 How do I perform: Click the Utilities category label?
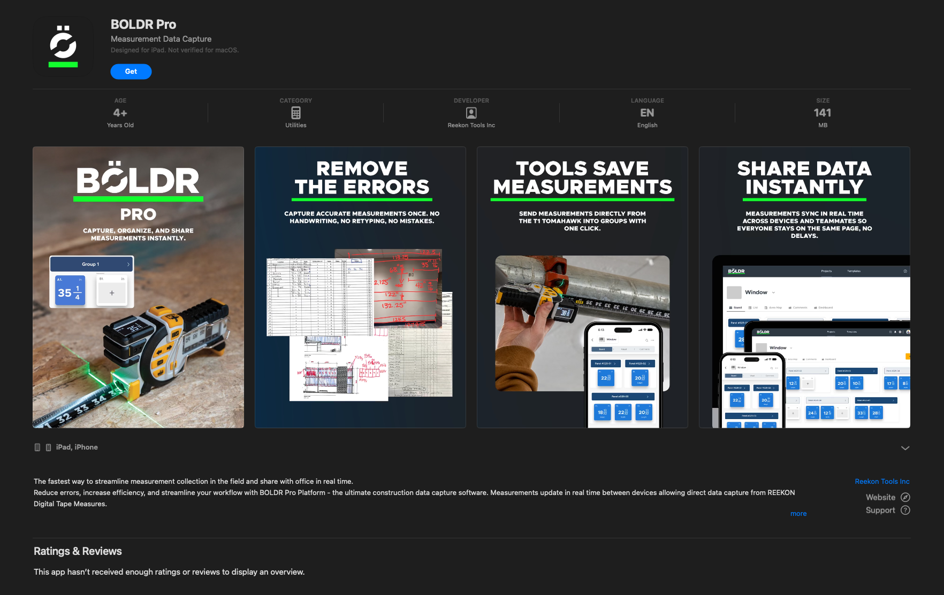[x=296, y=125]
